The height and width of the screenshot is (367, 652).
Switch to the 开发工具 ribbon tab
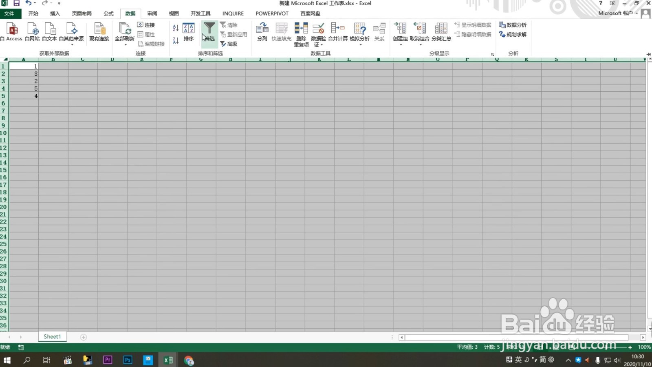(200, 13)
